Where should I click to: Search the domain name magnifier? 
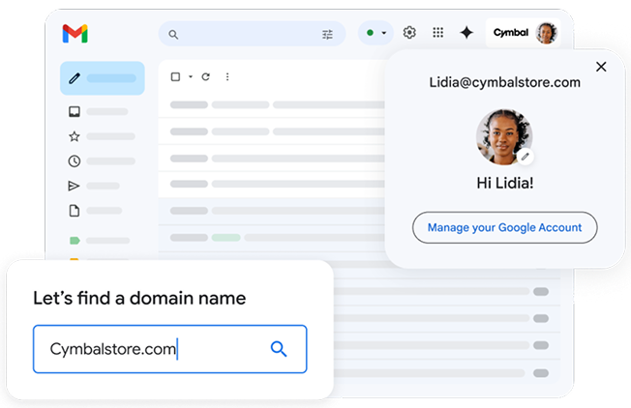(279, 349)
